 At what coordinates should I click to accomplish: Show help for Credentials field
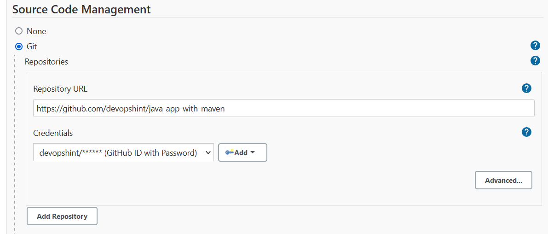(527, 132)
